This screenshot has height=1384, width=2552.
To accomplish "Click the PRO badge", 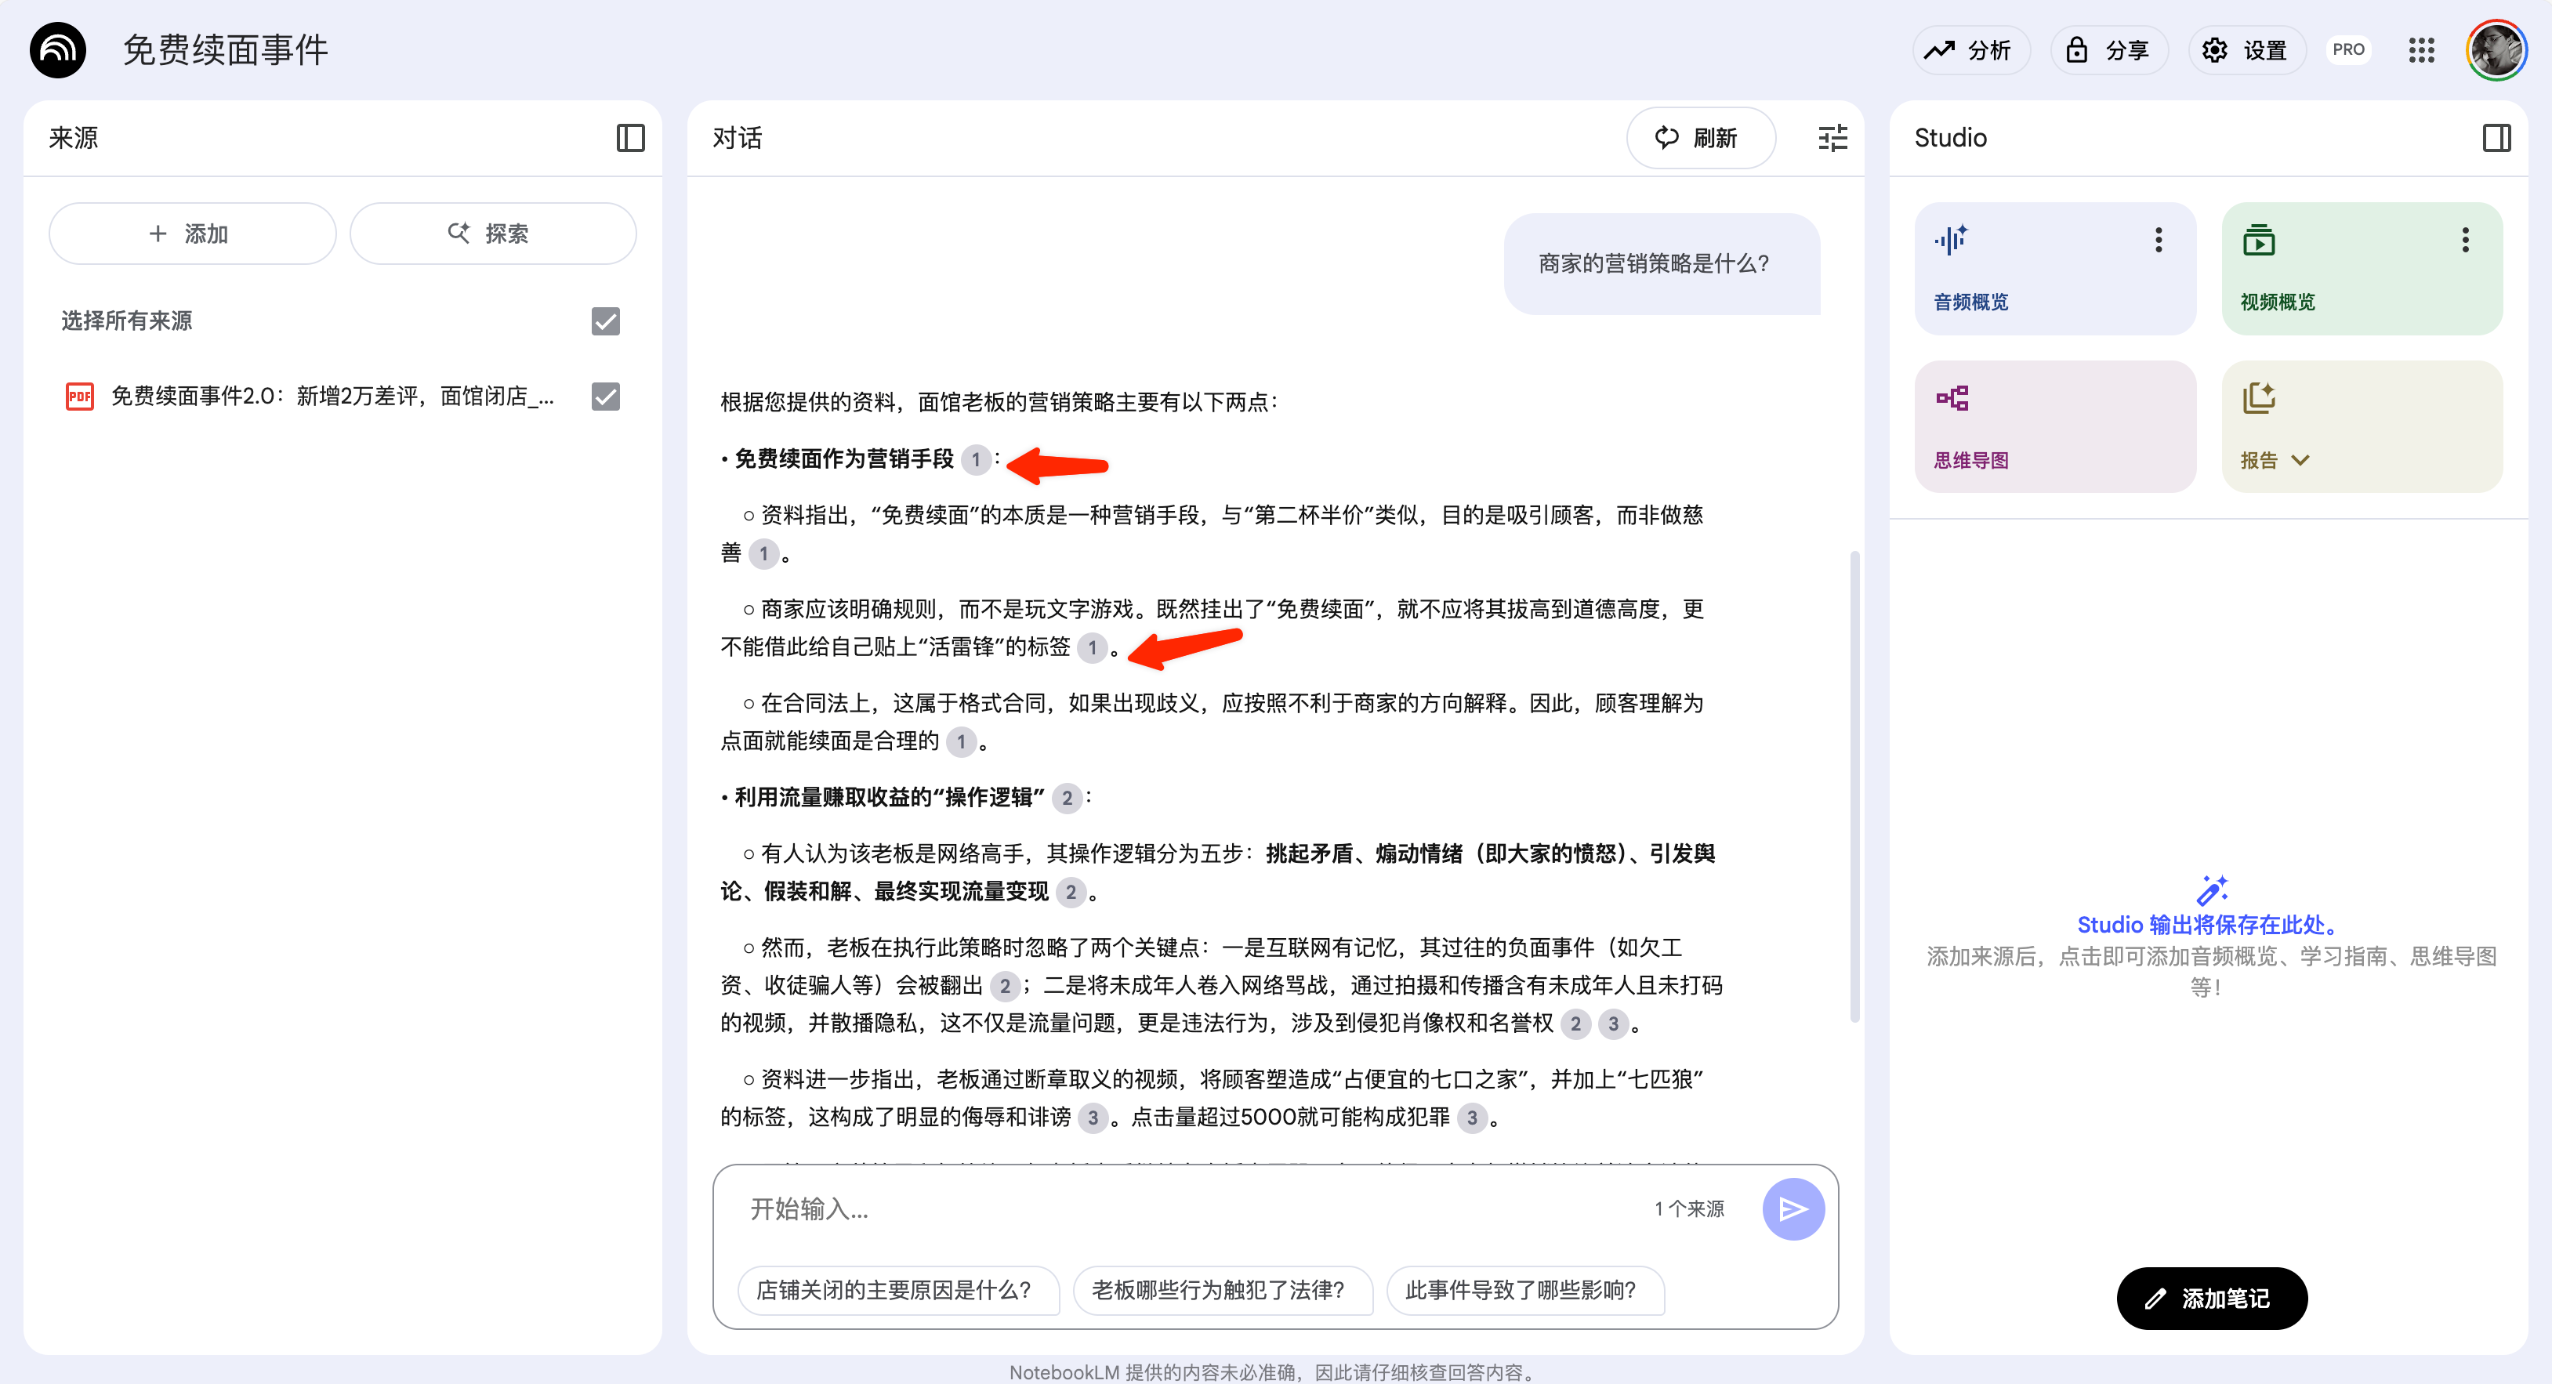I will [x=2348, y=49].
